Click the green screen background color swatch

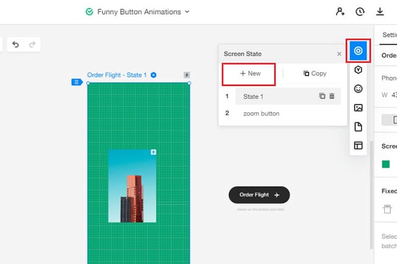(385, 165)
